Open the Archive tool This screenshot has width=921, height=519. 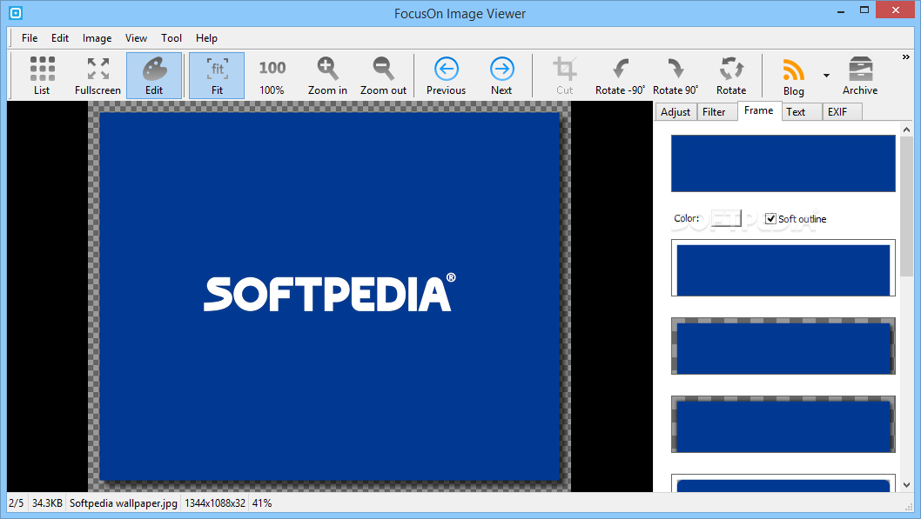click(860, 76)
